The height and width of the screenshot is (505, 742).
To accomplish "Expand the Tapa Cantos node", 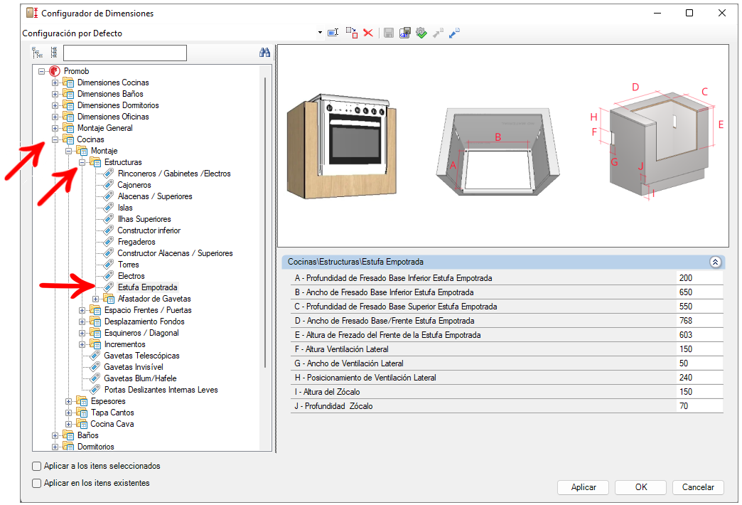I will pos(69,413).
